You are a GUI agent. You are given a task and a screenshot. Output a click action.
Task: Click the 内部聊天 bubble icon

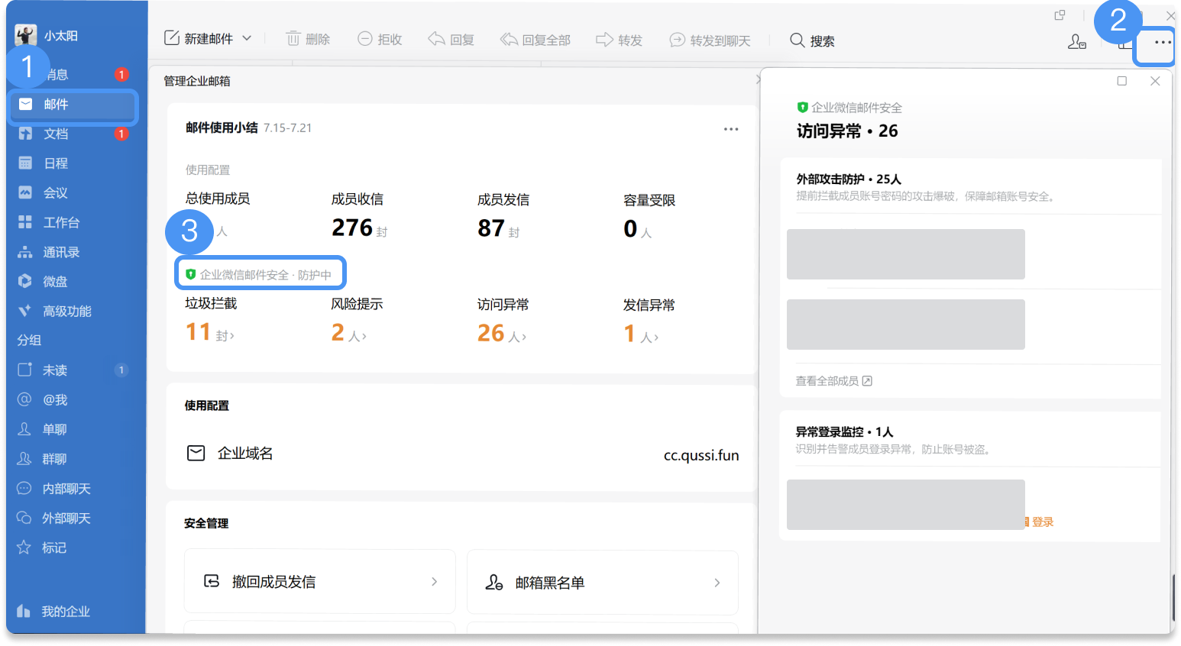pyautogui.click(x=24, y=488)
